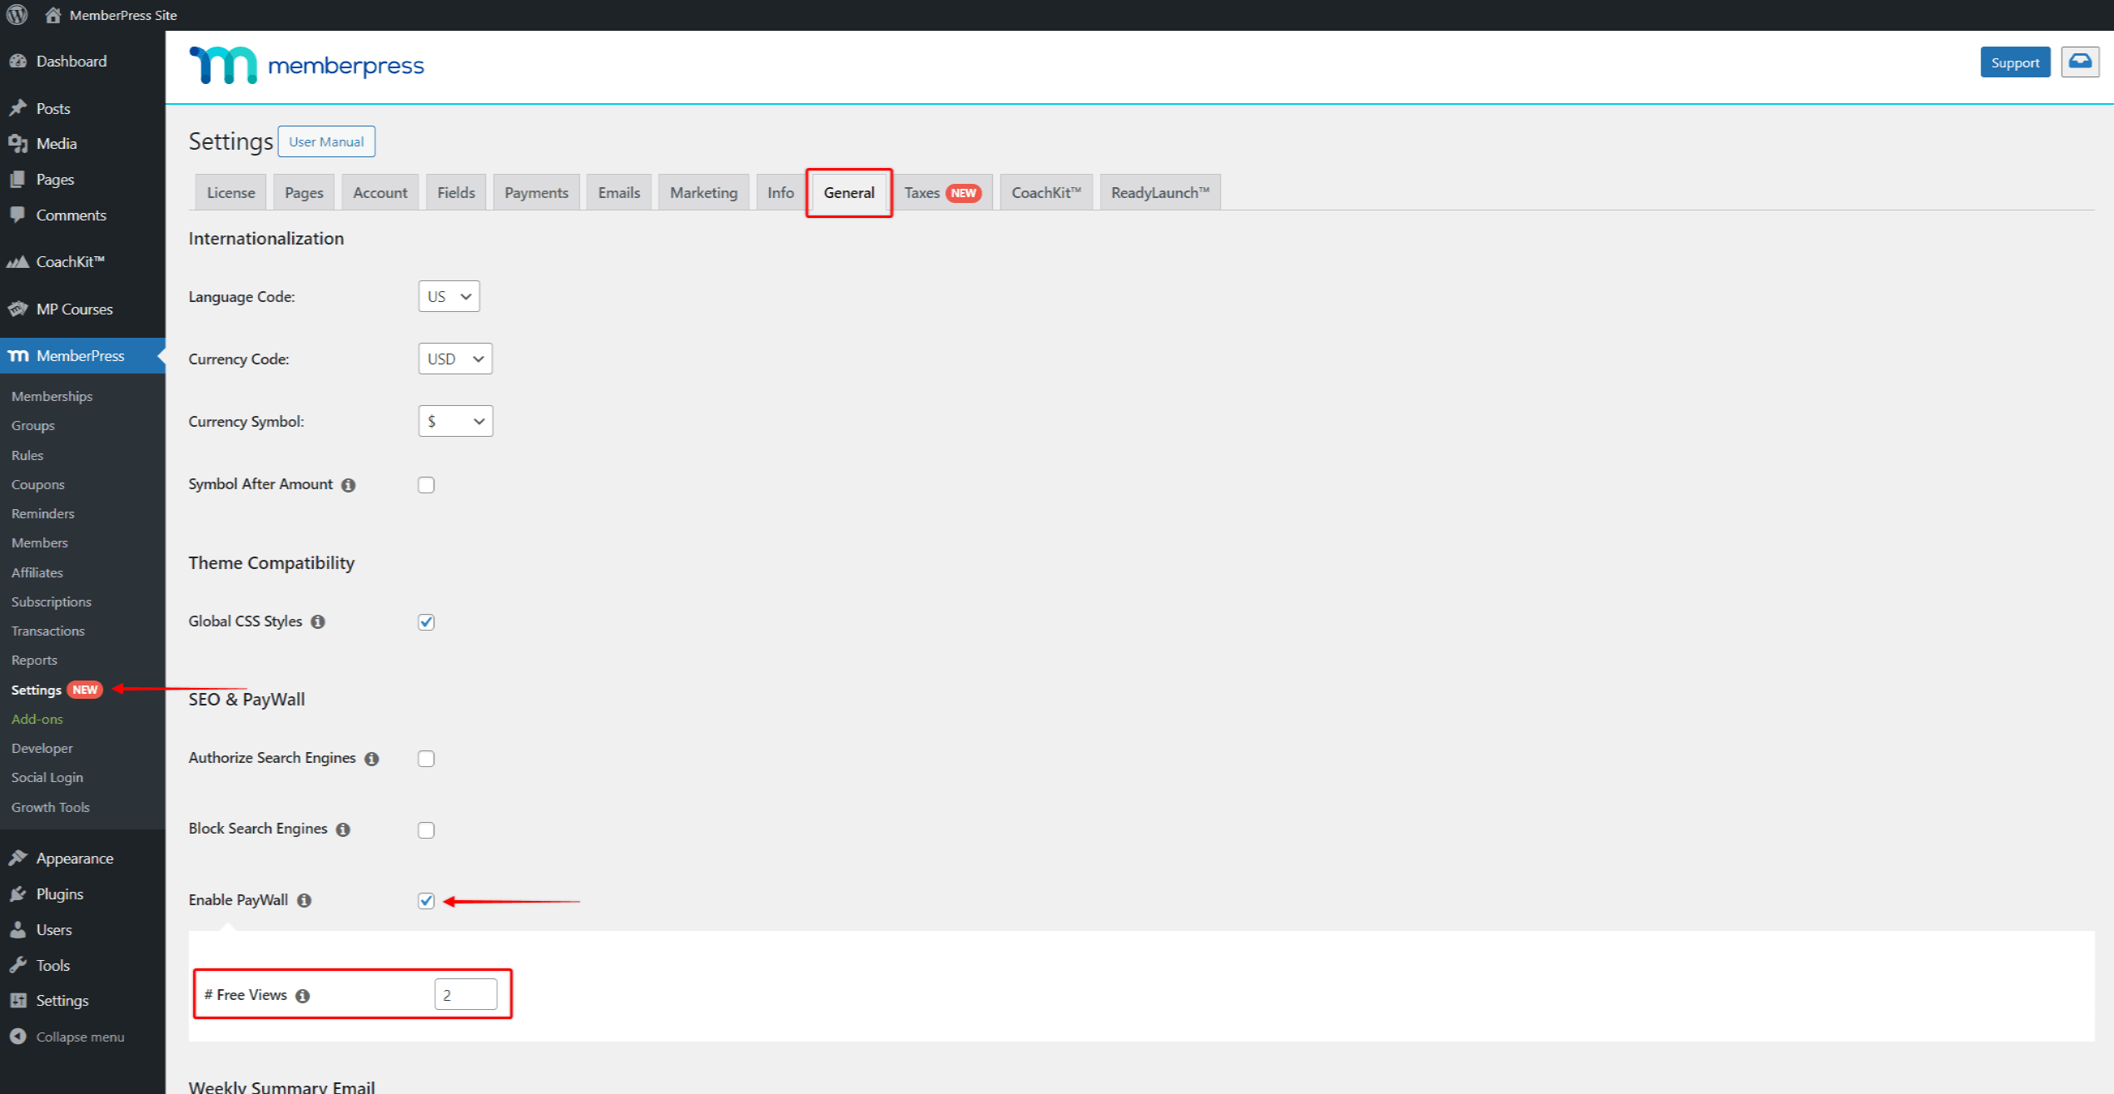Open the Currency Code USD dropdown
Image resolution: width=2114 pixels, height=1094 pixels.
[455, 359]
